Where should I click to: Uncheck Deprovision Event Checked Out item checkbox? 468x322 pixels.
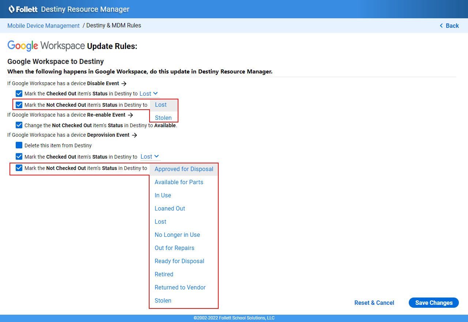click(19, 156)
